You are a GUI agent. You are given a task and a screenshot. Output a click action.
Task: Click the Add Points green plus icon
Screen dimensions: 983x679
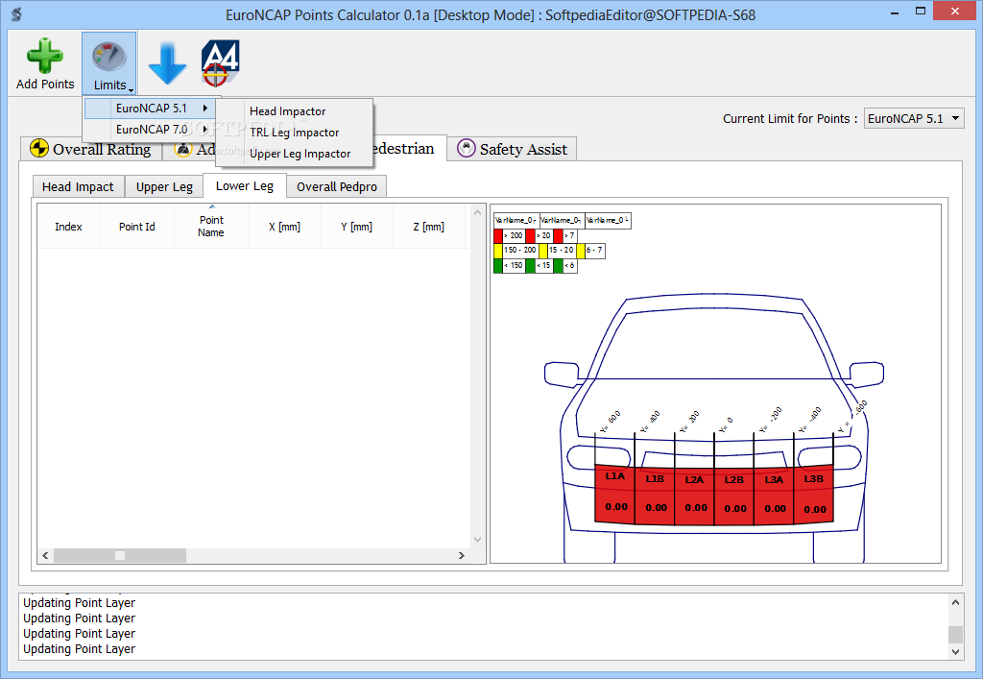point(44,57)
